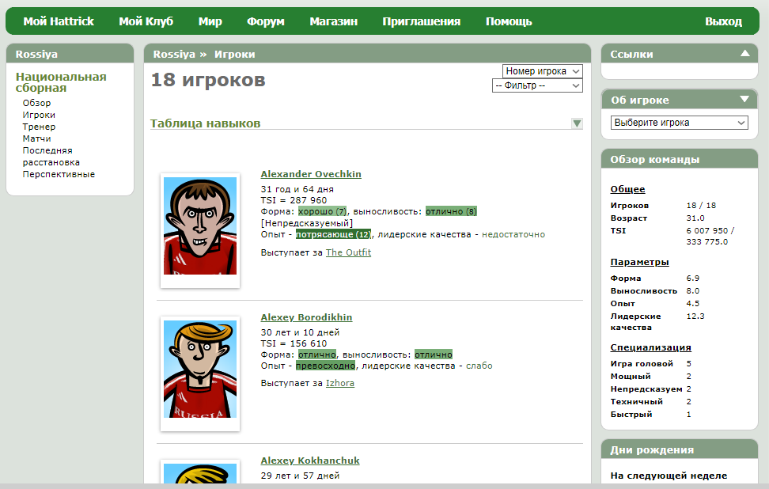Click the Дни рождения panel header
This screenshot has height=489, width=769.
point(680,449)
